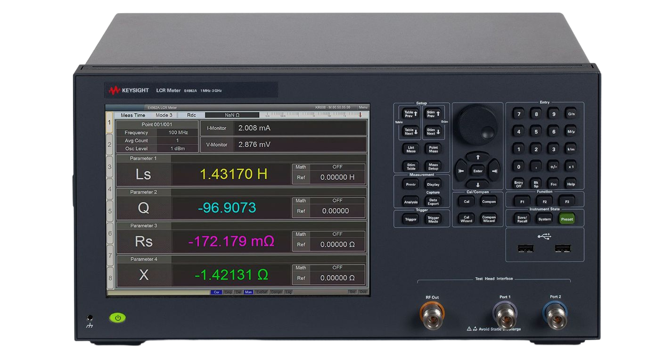Viewport: 664px width, 358px height.
Task: Click the left front-panel USB port
Action: click(x=525, y=248)
